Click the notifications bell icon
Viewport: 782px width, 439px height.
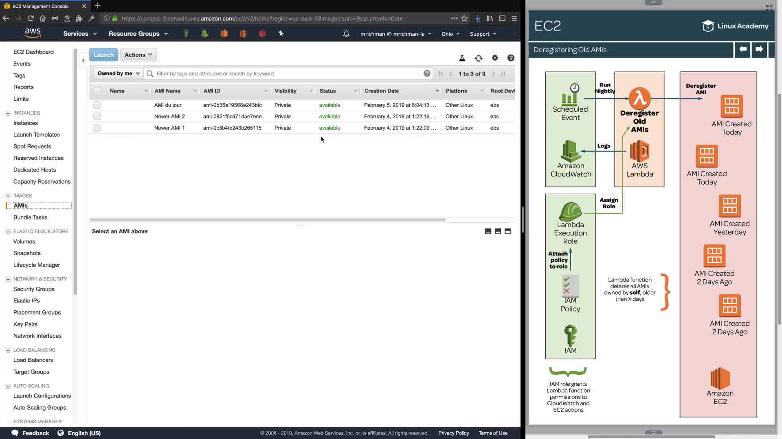346,34
